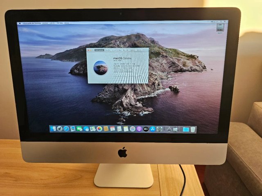
Task: Launch Launchpad rocket icon in dock
Action: coord(60,129)
